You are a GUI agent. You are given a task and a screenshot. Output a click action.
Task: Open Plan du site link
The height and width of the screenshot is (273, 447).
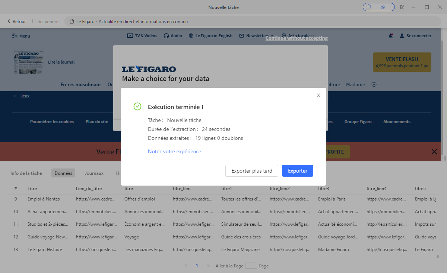[97, 122]
